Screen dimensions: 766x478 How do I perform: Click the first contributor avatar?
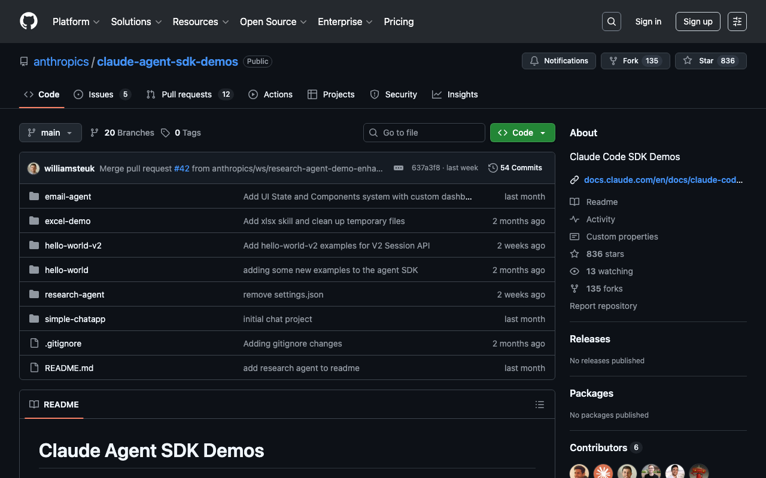tap(579, 473)
